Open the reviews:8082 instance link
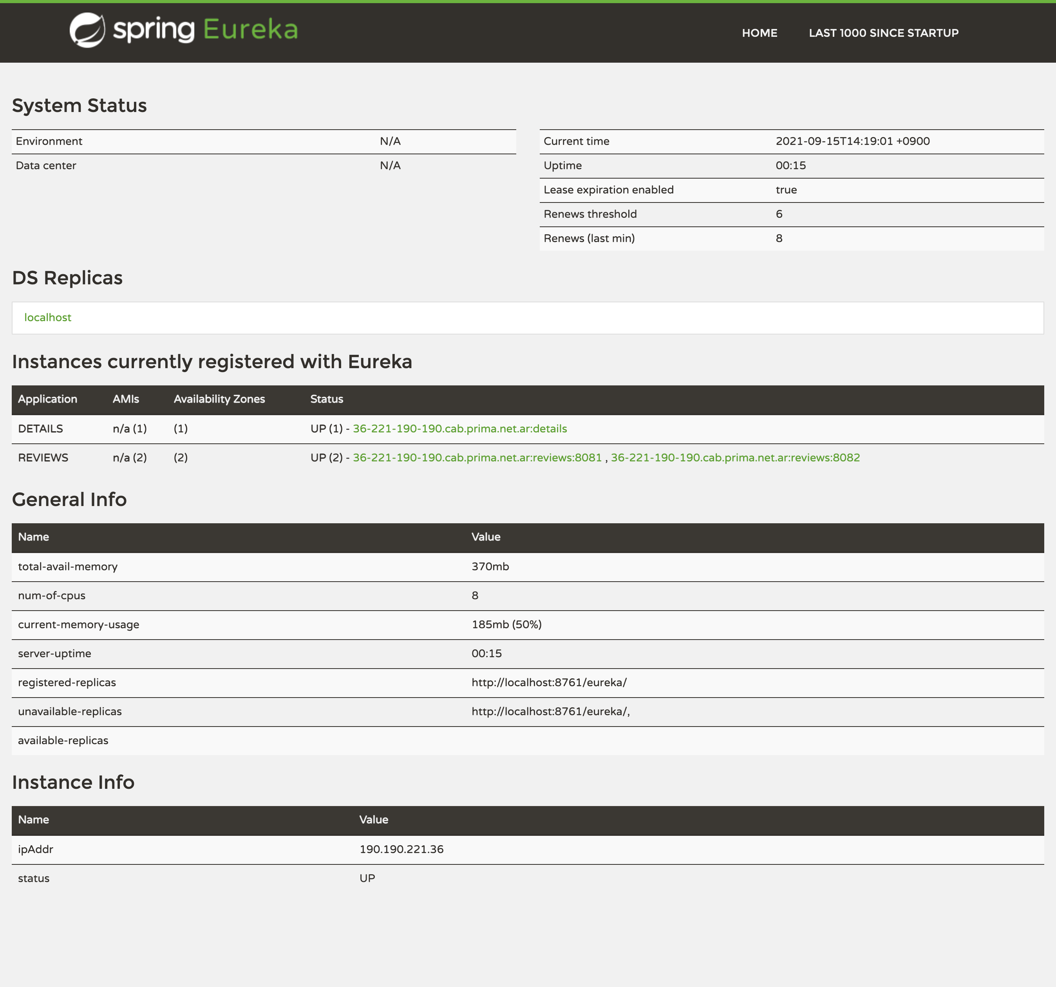The height and width of the screenshot is (987, 1056). (736, 457)
